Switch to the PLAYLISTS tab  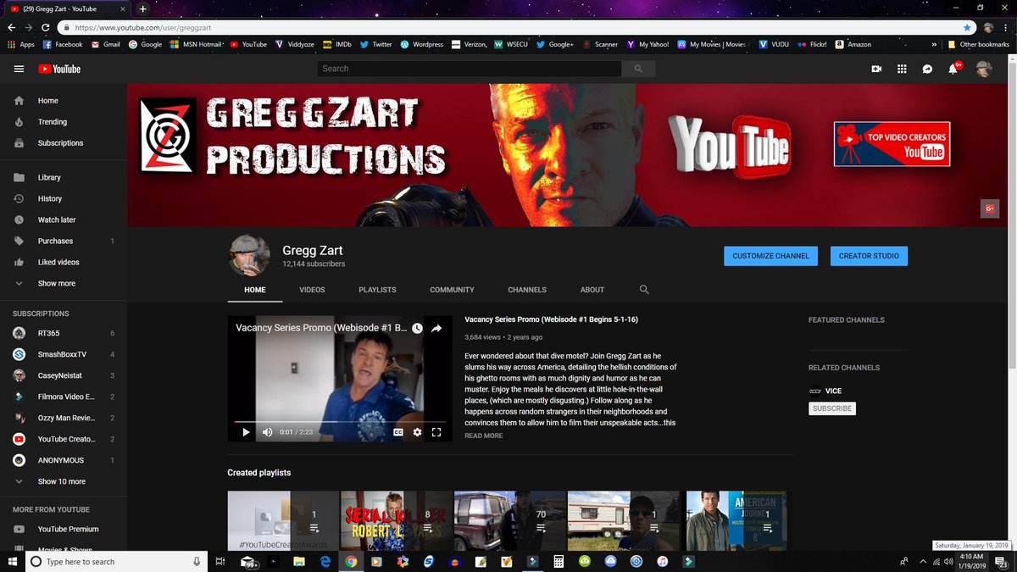(x=377, y=290)
